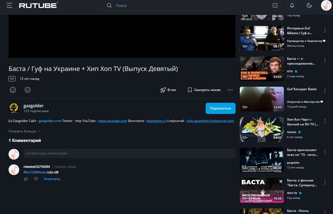Image resolution: width=333 pixels, height=214 pixels.
Task: Open comment avatar beside input field
Action: pyautogui.click(x=14, y=154)
